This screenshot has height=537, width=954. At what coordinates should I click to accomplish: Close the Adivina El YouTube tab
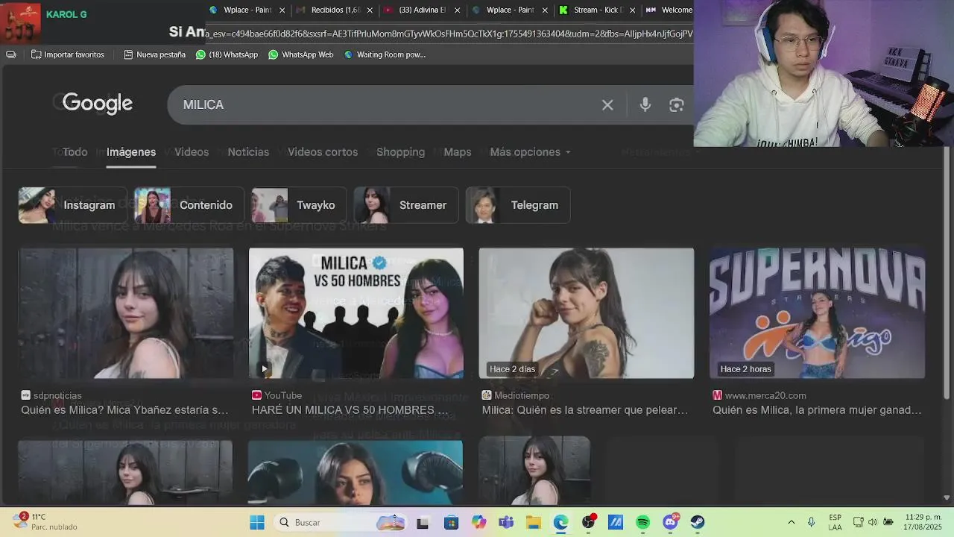pyautogui.click(x=457, y=10)
